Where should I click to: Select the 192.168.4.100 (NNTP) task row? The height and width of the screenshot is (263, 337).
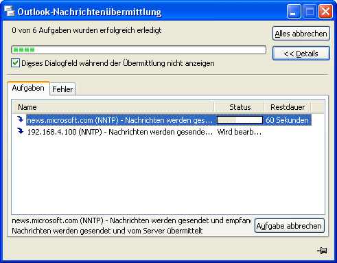(162, 132)
